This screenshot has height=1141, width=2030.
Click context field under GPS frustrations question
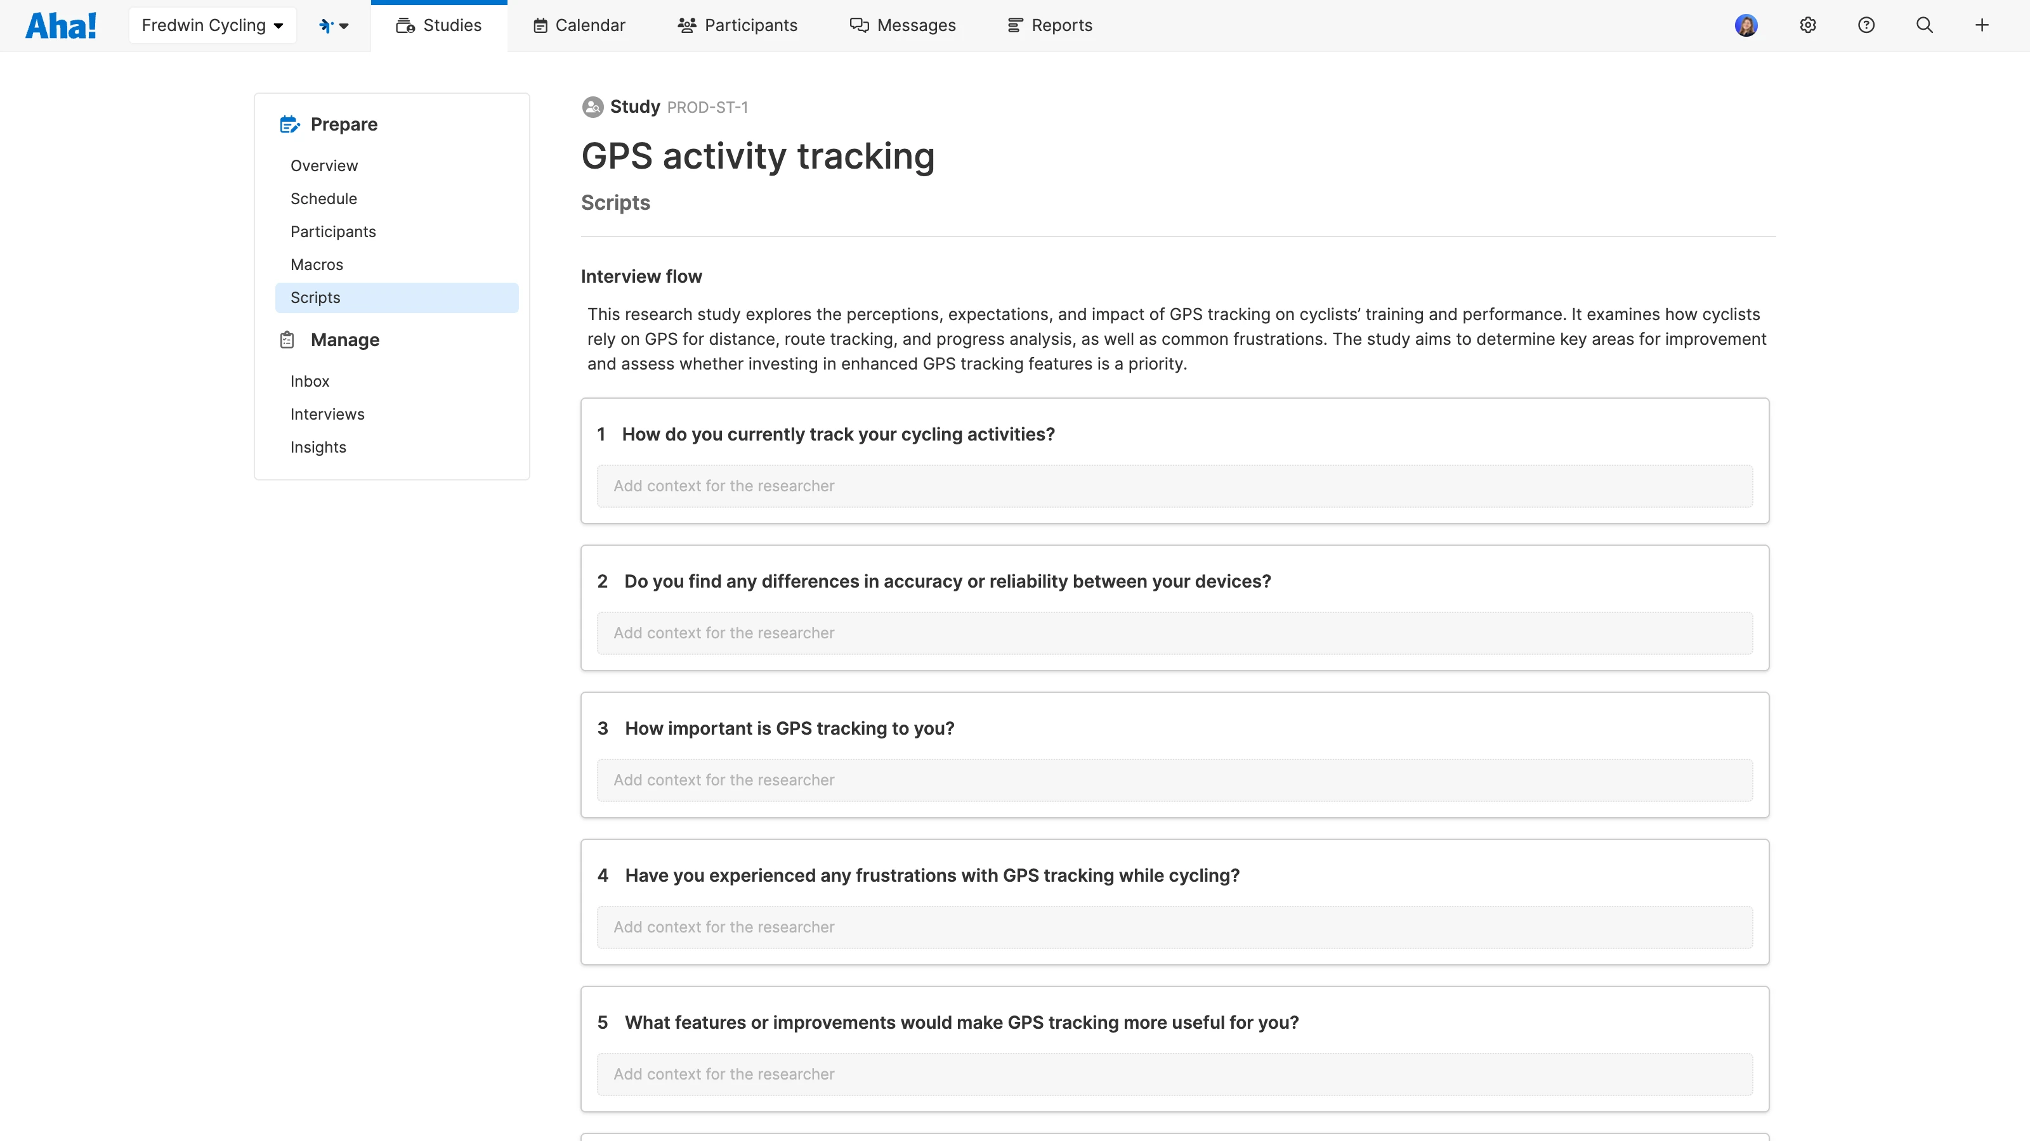tap(1174, 927)
